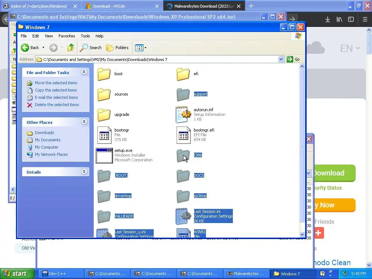Screen dimensions: 372x279
Task: Collapse File and Folder Tasks panel
Action: (84, 72)
